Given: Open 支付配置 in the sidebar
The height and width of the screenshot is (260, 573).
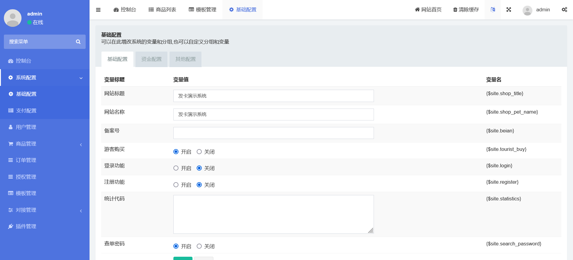Looking at the screenshot, I should [26, 111].
